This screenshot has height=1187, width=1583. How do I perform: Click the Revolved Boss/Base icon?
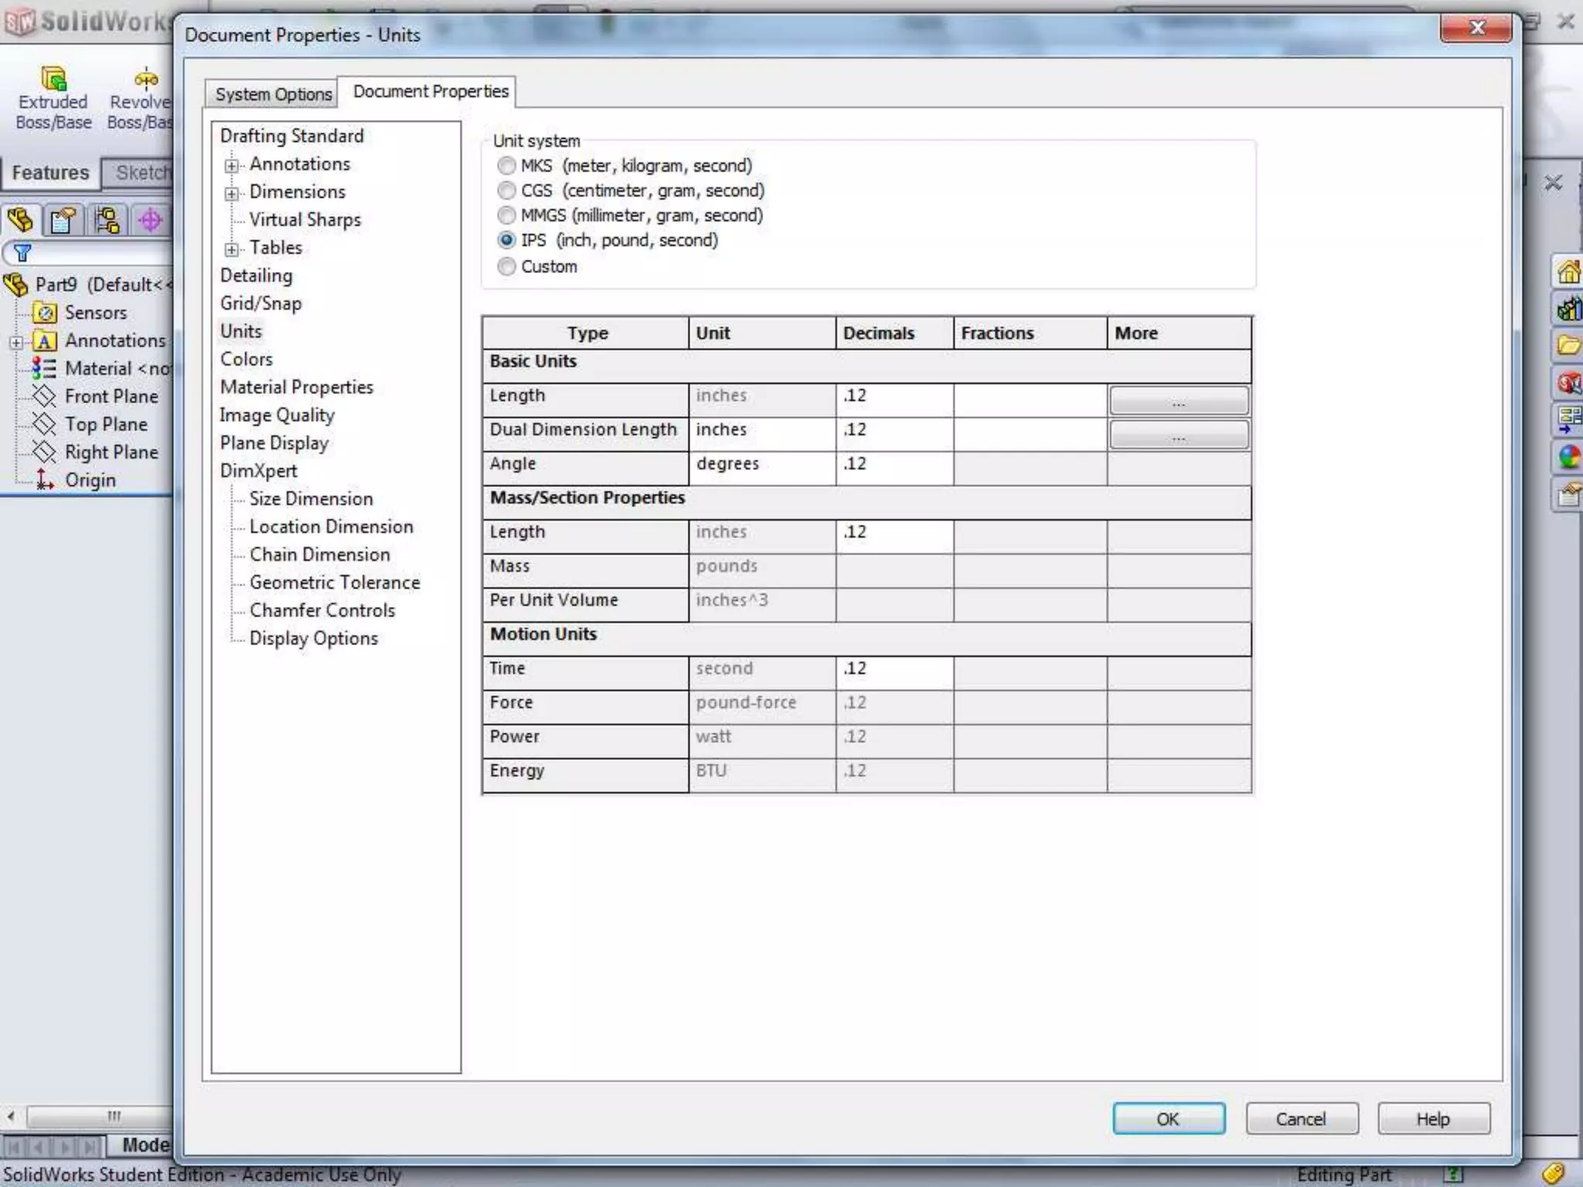(145, 79)
